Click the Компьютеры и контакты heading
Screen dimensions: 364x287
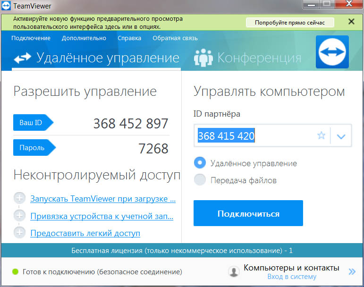click(x=291, y=268)
